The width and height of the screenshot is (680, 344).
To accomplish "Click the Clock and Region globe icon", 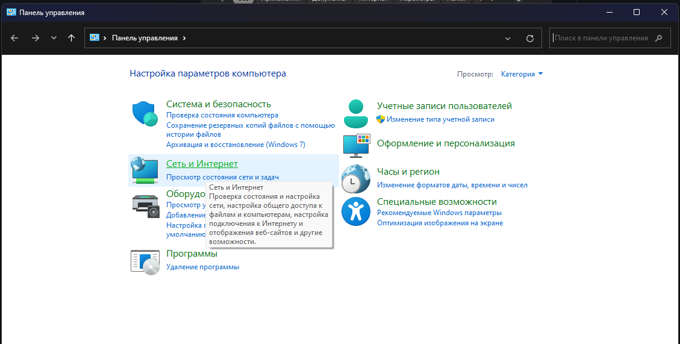I will pyautogui.click(x=355, y=178).
